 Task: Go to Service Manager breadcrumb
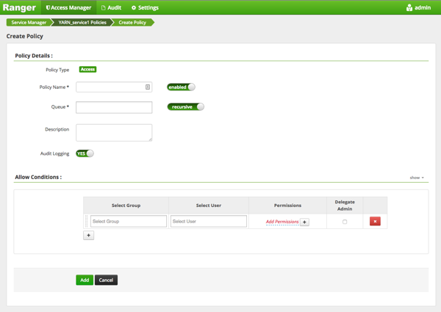click(x=28, y=23)
